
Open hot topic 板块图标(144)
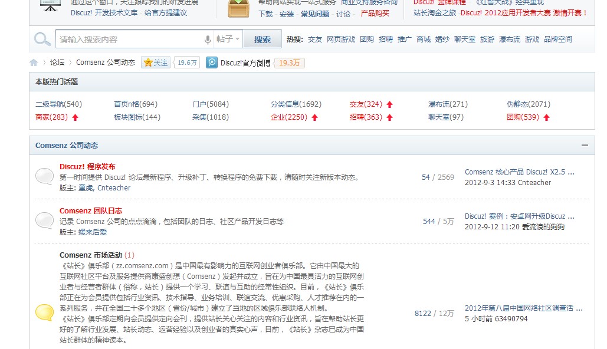(137, 117)
